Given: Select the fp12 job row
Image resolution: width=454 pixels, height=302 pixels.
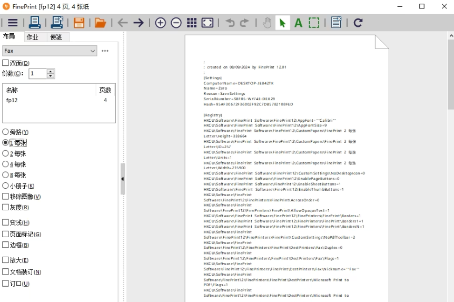Looking at the screenshot, I should pyautogui.click(x=59, y=100).
